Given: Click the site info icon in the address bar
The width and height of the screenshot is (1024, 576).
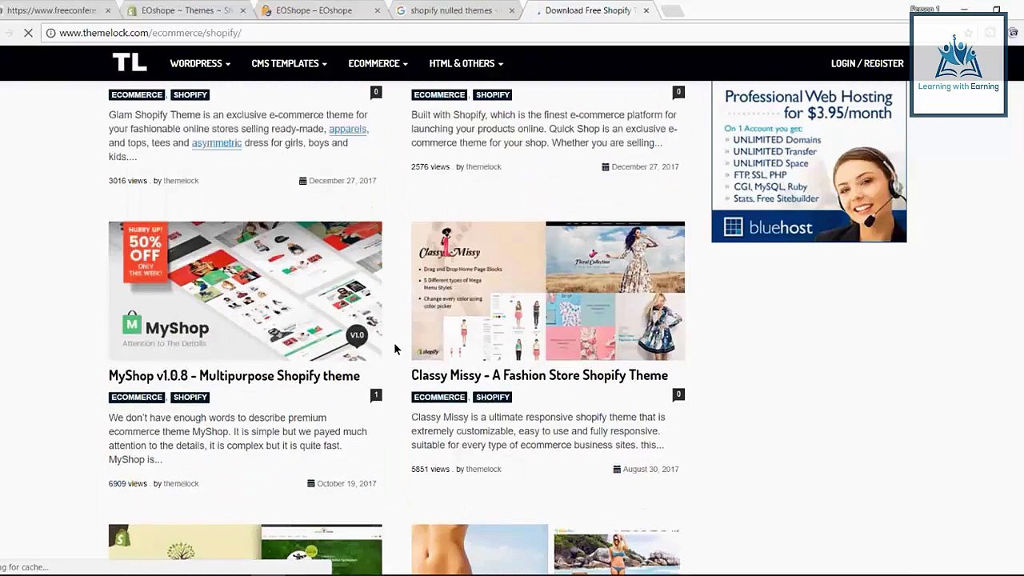Looking at the screenshot, I should tap(50, 33).
